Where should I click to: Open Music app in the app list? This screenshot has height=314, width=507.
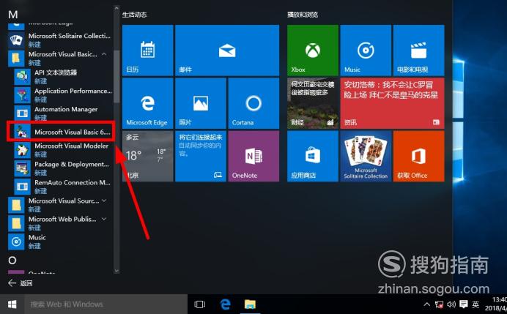tap(60, 242)
